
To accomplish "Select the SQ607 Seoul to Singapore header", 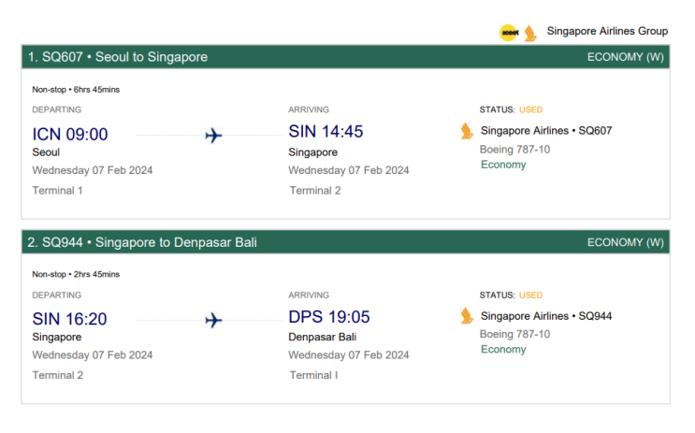I will click(x=118, y=57).
